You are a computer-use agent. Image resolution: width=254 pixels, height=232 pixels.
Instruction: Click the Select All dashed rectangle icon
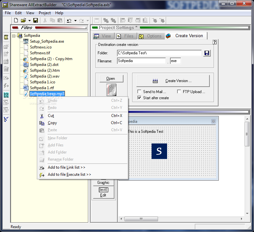(97, 21)
